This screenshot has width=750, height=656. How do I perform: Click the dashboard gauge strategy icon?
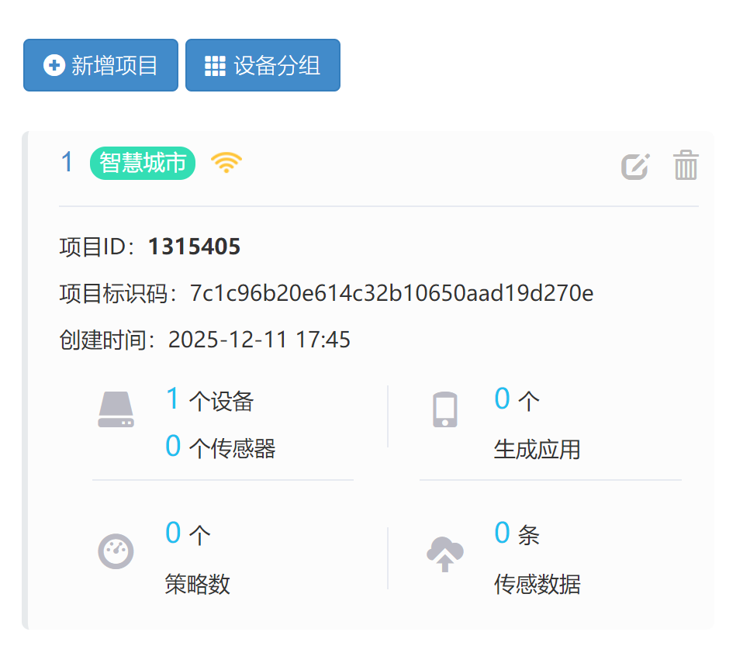(116, 551)
